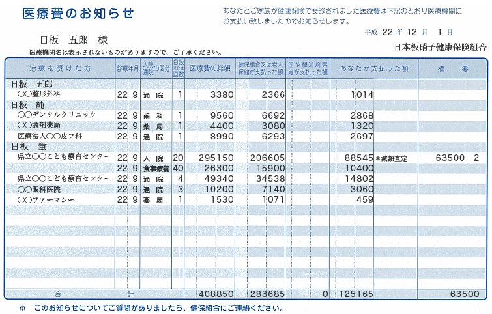This screenshot has height=314, width=492.
Task: Select the insurer-paid amount 15900
Action: click(x=270, y=168)
